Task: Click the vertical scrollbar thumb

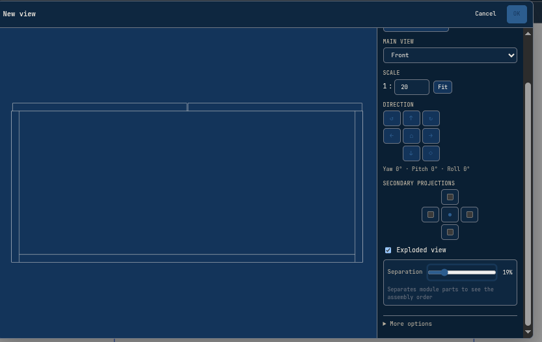Action: pyautogui.click(x=528, y=204)
